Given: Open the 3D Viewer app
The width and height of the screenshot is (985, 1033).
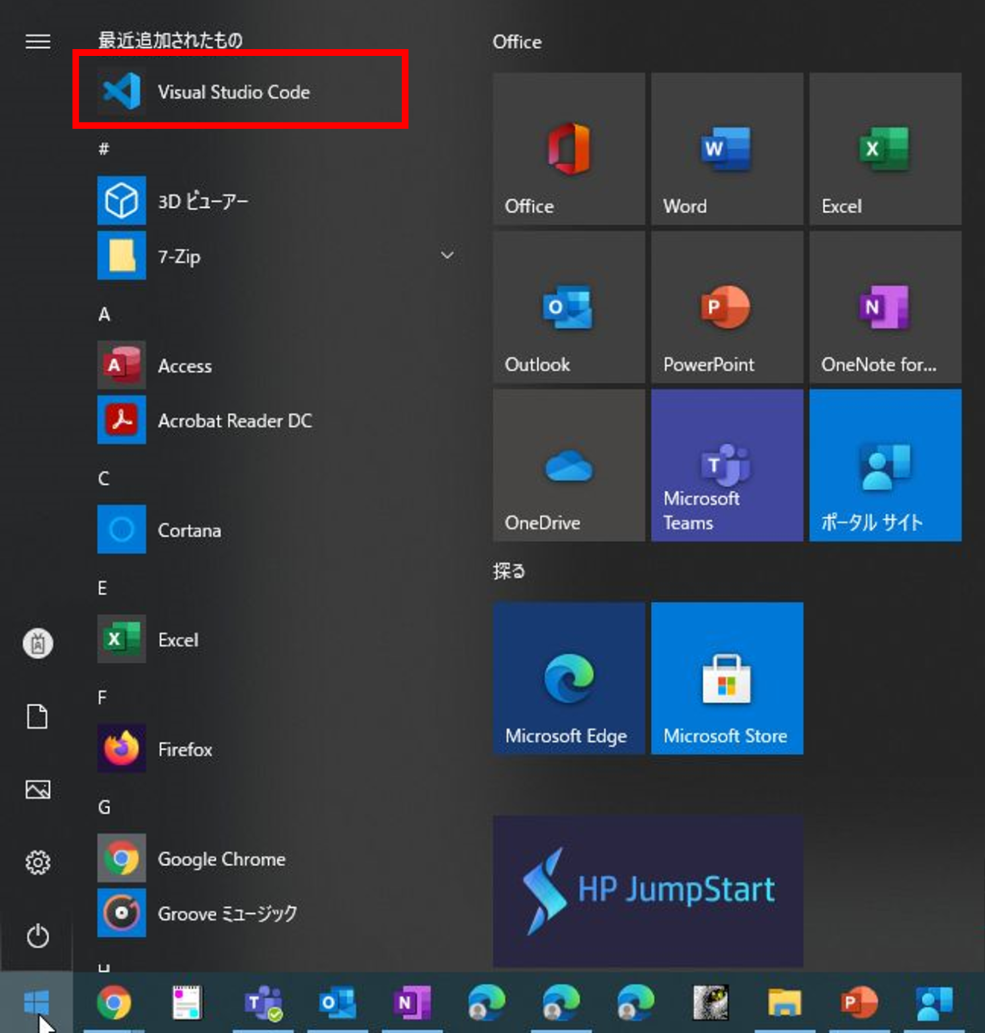Looking at the screenshot, I should tap(202, 200).
